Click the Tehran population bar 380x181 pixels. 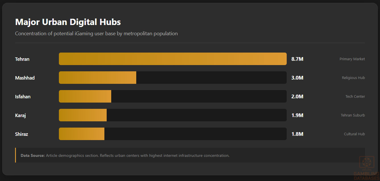tap(173, 59)
